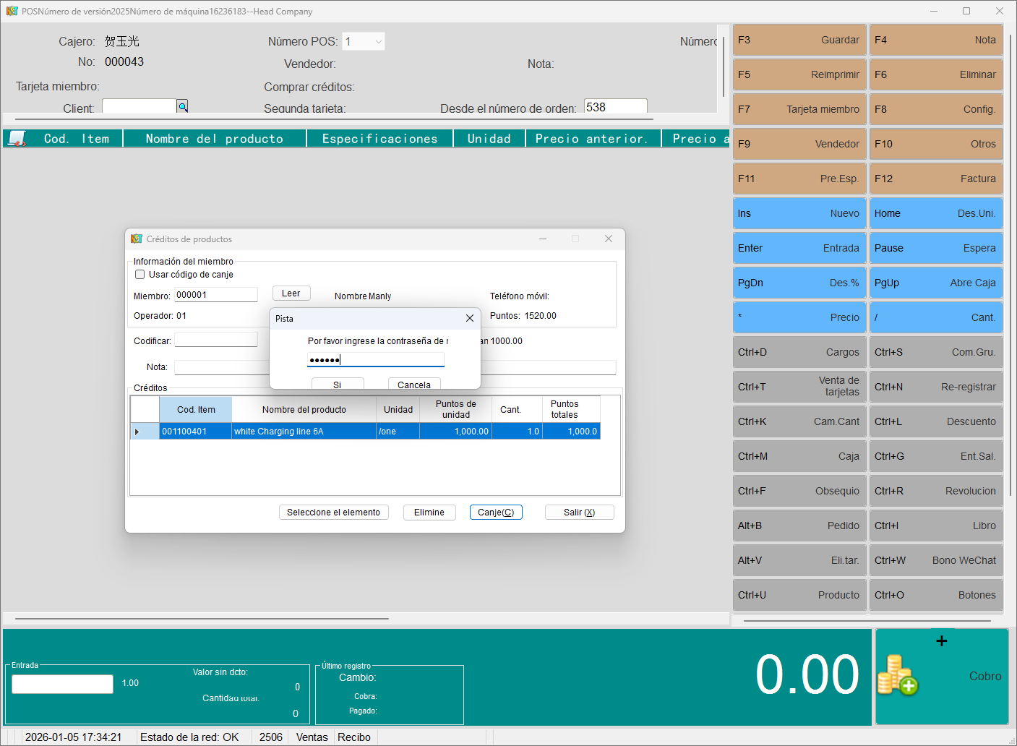This screenshot has width=1017, height=746.
Task: Confirm the password with the Si button
Action: click(338, 384)
